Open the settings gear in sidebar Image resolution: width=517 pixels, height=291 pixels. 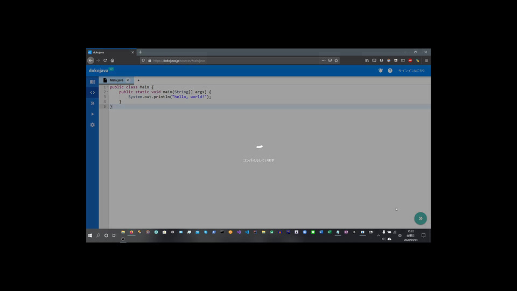[x=92, y=125]
